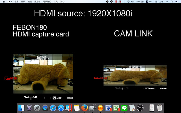
Task: Open Launchpad rocket icon in dock
Action: click(37, 108)
